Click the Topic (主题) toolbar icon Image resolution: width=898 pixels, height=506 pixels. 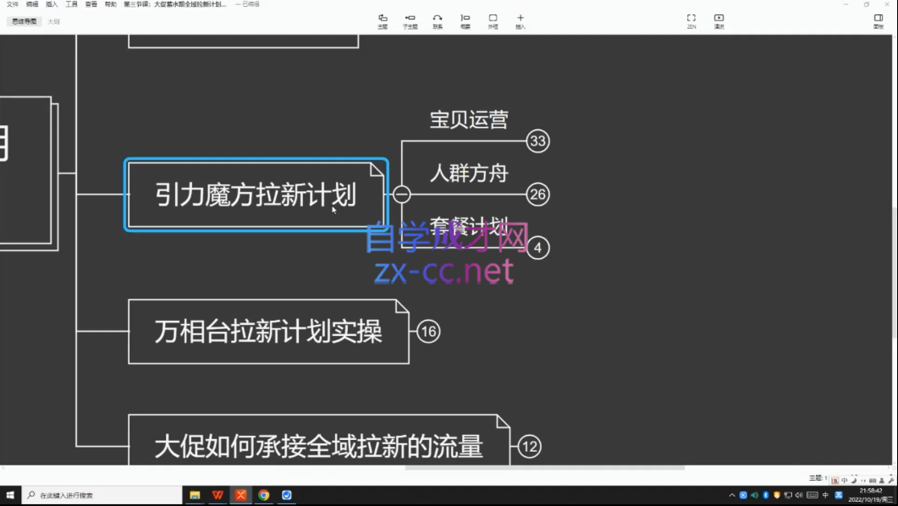click(x=383, y=21)
